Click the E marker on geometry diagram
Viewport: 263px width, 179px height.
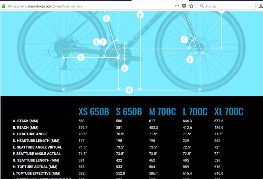pyautogui.click(x=96, y=42)
